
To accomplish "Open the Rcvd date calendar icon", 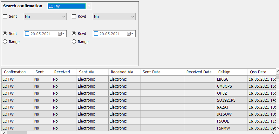I will click(130, 34).
